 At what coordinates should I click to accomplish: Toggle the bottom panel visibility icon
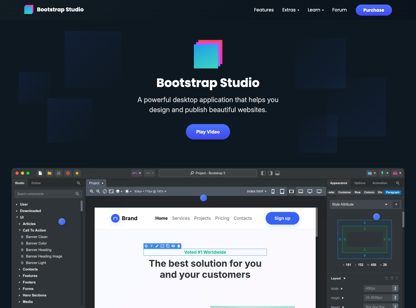click(x=277, y=173)
